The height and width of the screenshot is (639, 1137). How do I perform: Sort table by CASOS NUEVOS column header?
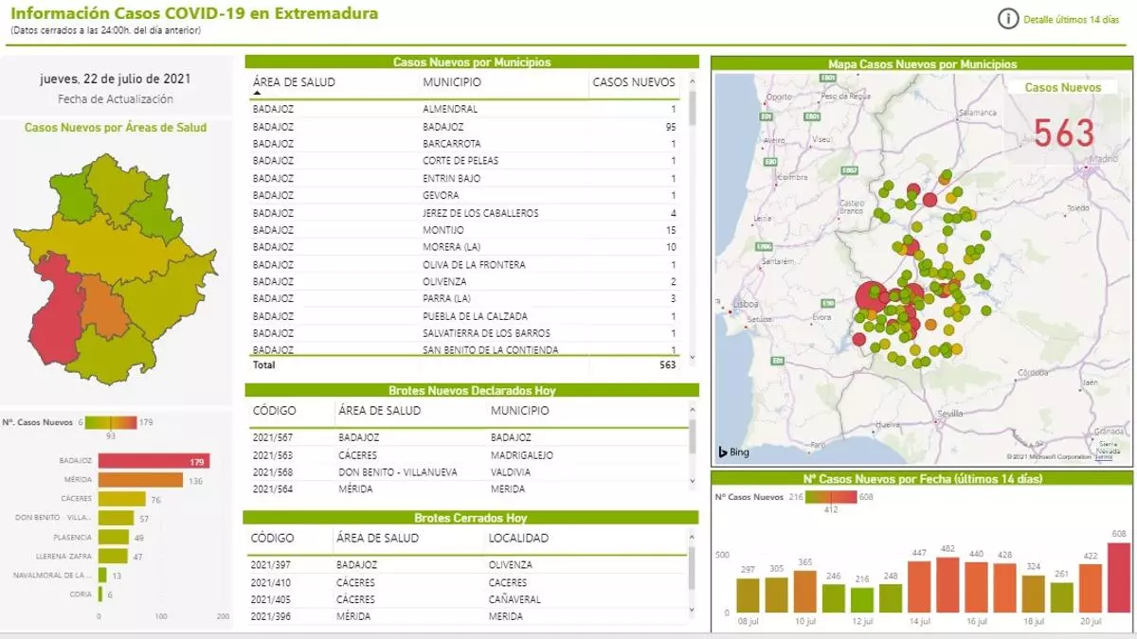click(x=633, y=82)
